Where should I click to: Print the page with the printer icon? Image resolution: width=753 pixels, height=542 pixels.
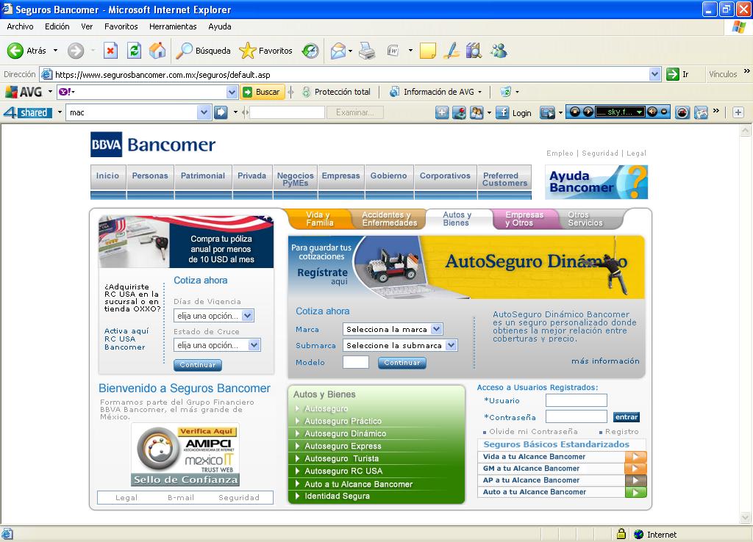[367, 51]
